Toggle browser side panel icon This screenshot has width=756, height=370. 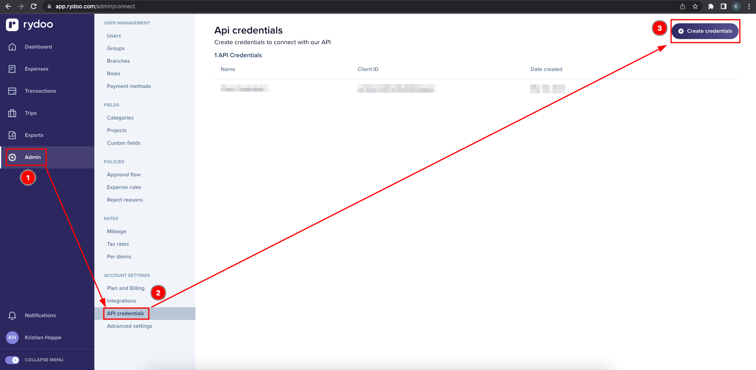[x=724, y=6]
